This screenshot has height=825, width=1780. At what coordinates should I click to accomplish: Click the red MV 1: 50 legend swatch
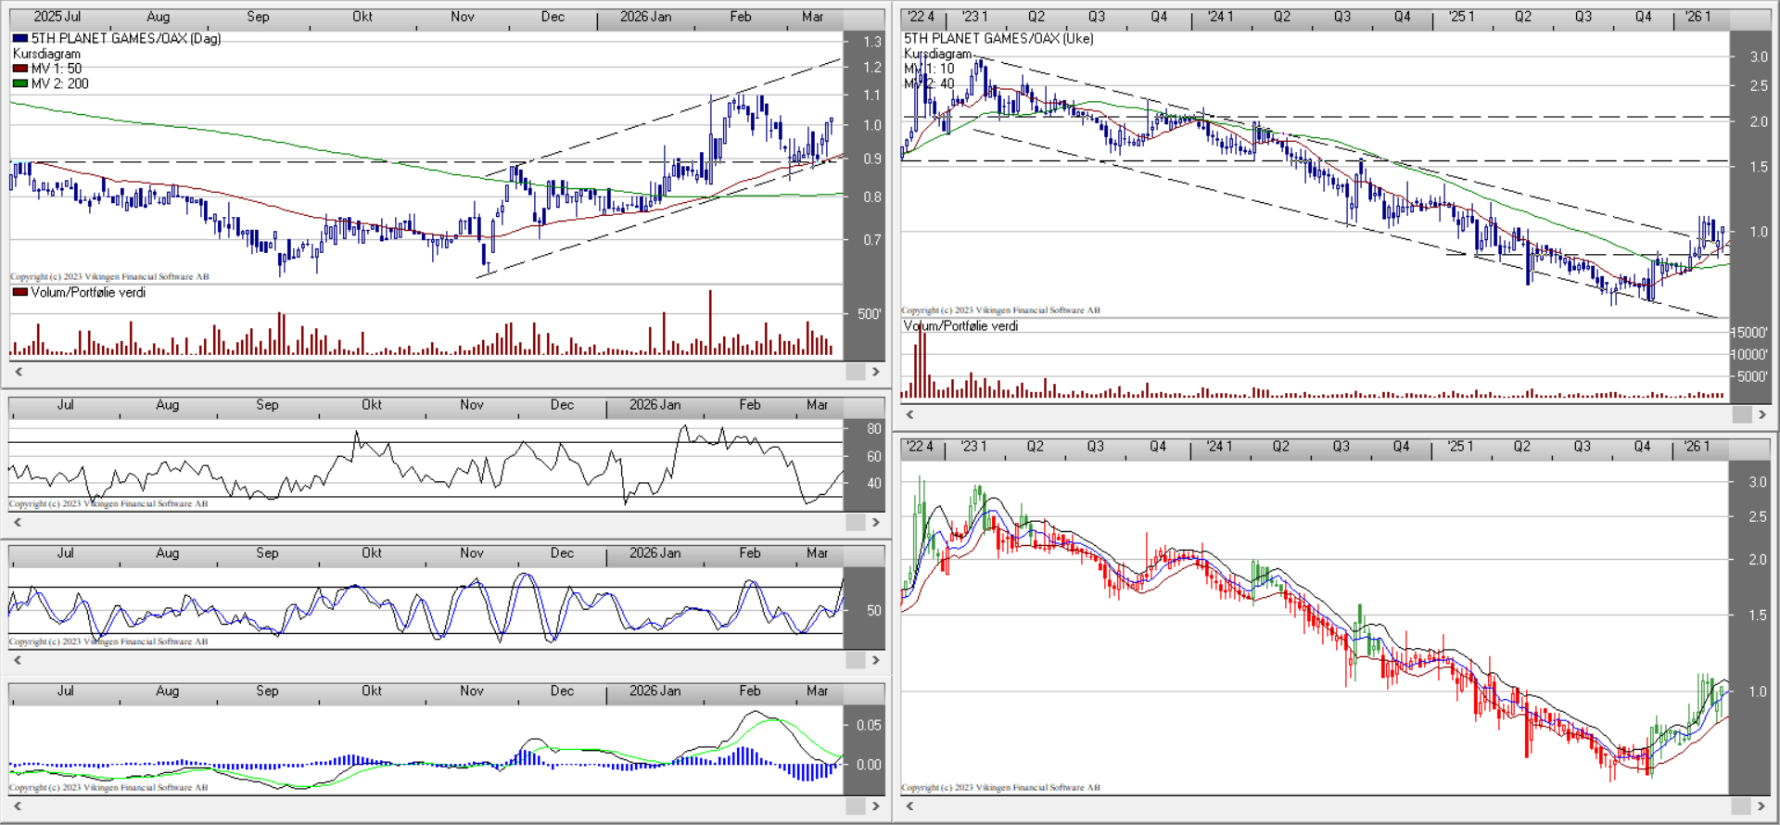pyautogui.click(x=20, y=69)
